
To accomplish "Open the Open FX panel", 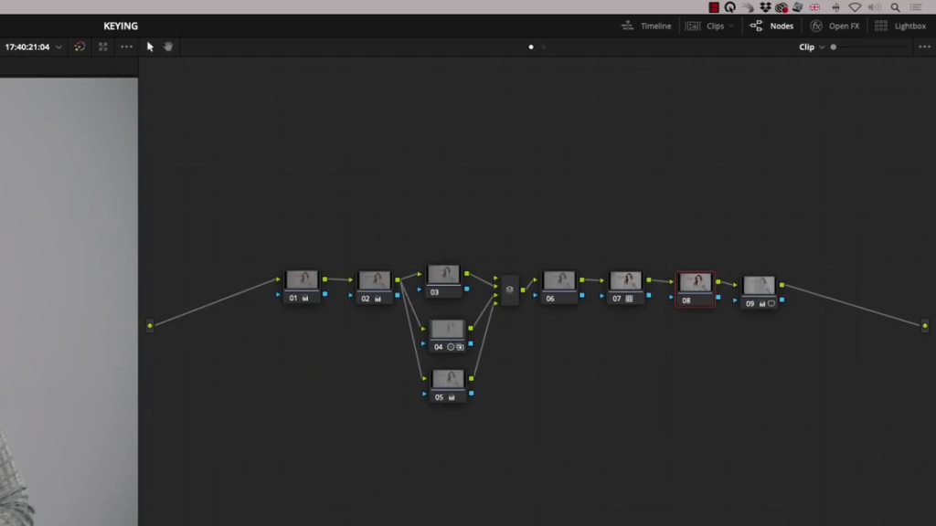I will [835, 26].
